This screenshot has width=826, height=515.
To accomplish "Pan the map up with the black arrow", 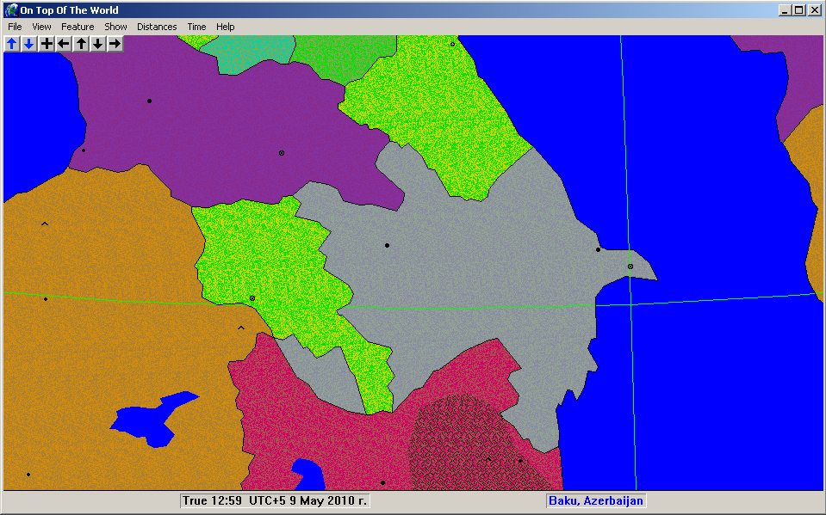I will [x=81, y=44].
